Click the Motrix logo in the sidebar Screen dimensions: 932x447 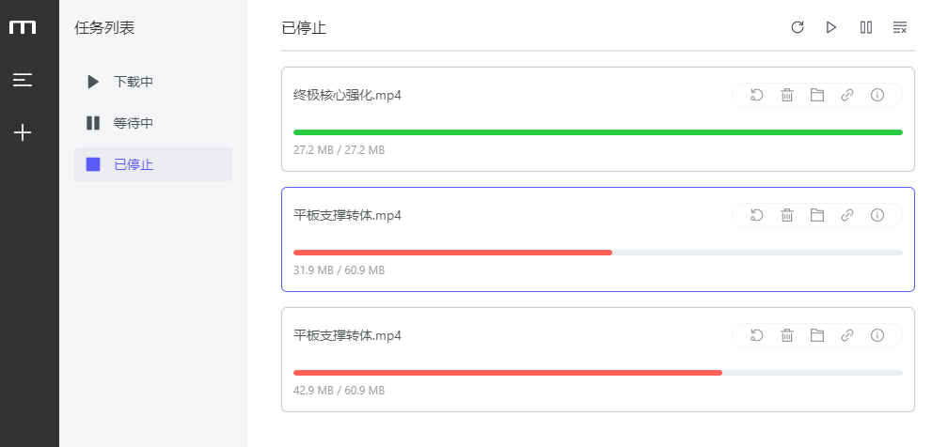tap(23, 27)
